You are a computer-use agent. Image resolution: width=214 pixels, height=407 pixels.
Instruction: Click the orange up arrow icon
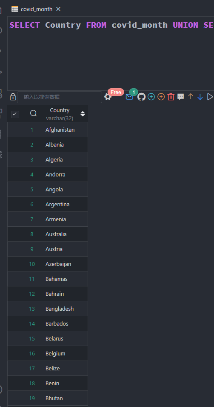click(x=191, y=97)
